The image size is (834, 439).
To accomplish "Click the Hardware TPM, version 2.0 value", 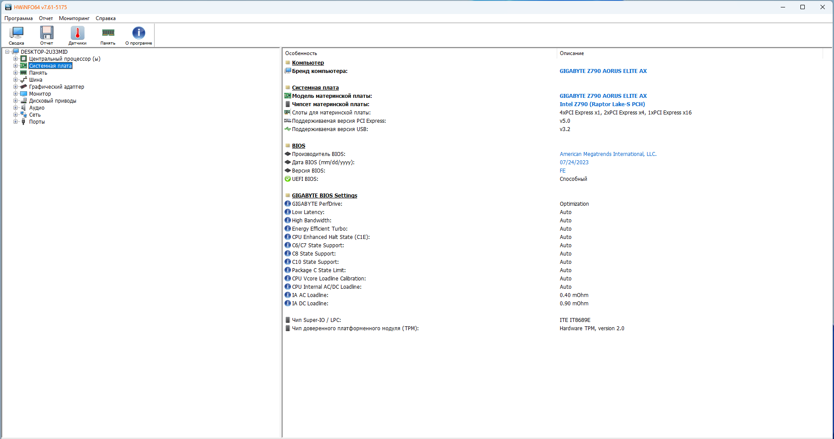I will (x=592, y=328).
